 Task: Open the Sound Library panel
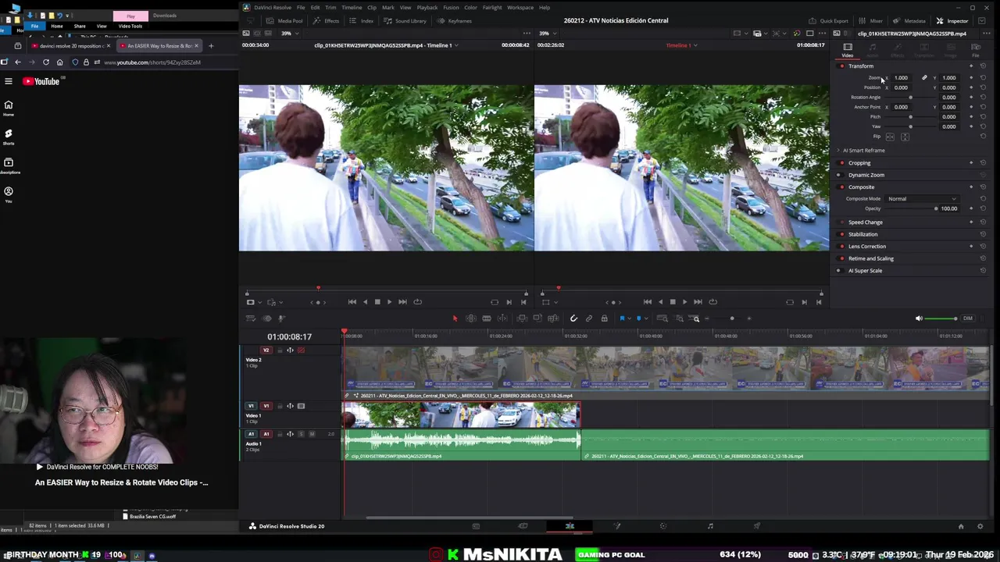pyautogui.click(x=405, y=21)
